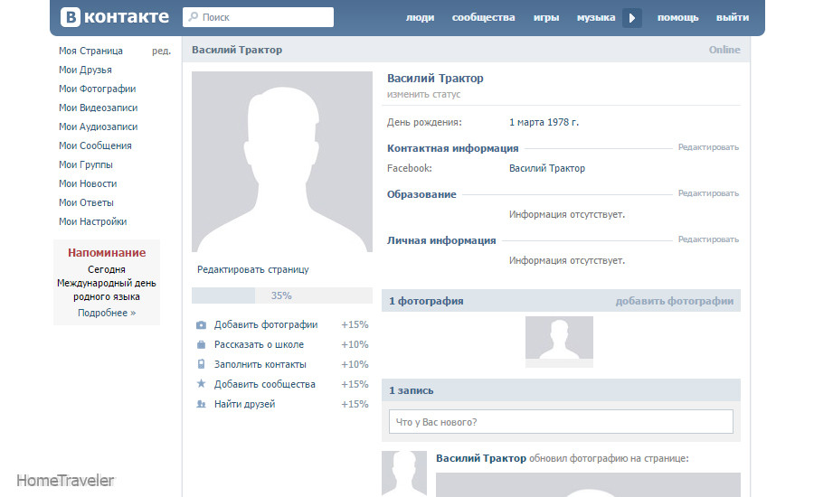The width and height of the screenshot is (814, 497).
Task: Open the люди menu item
Action: pos(420,17)
